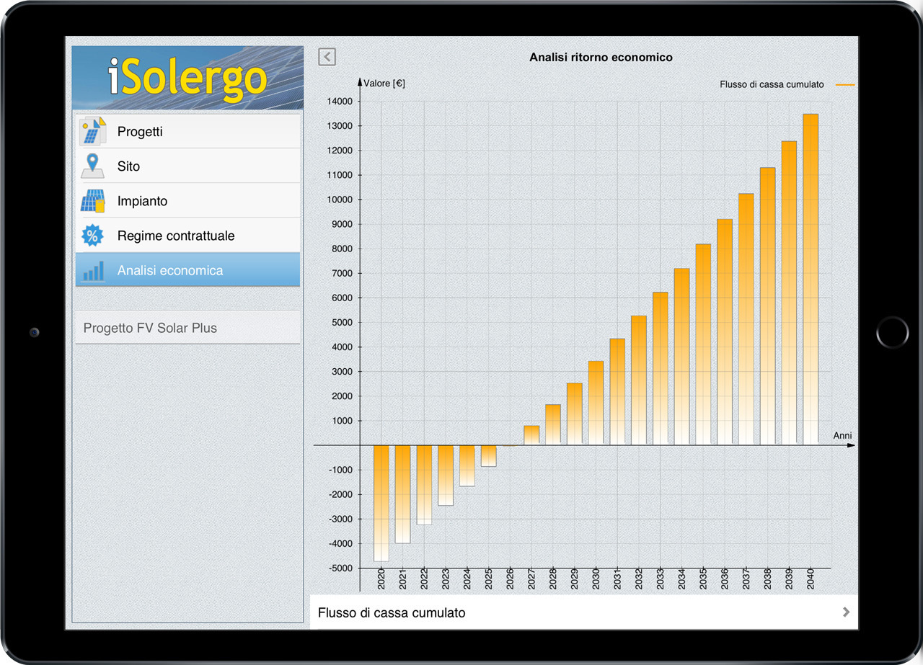Click the -5000 y-axis value
Screen dimensions: 923x665
340,568
